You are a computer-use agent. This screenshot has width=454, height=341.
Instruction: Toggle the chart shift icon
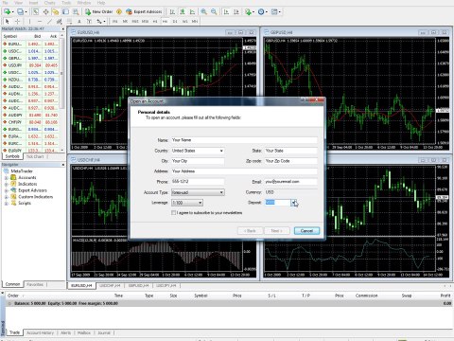(236, 11)
